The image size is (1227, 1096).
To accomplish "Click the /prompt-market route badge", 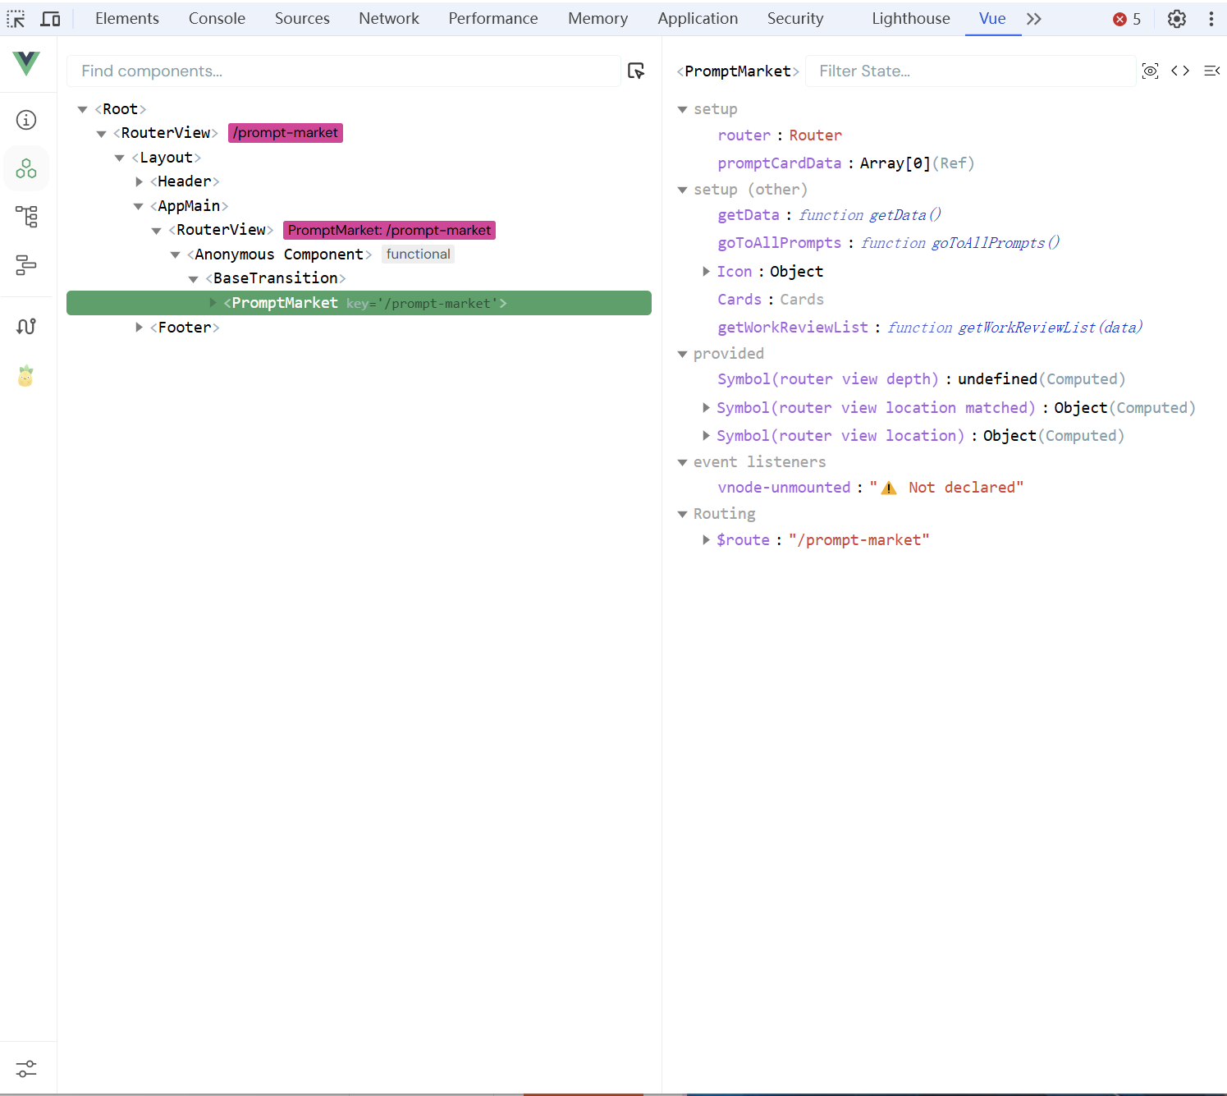I will click(286, 133).
